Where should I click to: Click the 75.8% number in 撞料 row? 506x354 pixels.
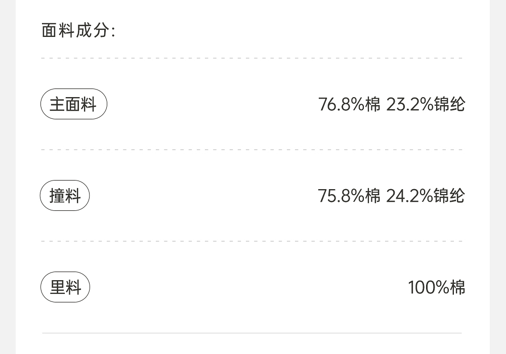tap(341, 196)
